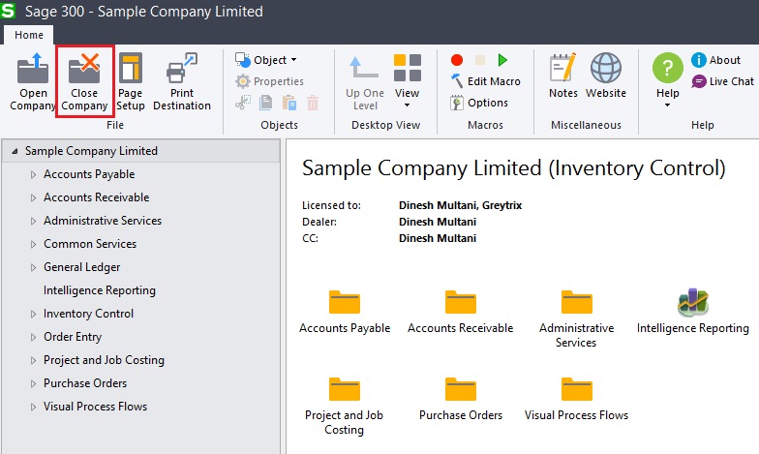Go Up One Level
Image resolution: width=759 pixels, height=454 pixels.
coord(364,82)
